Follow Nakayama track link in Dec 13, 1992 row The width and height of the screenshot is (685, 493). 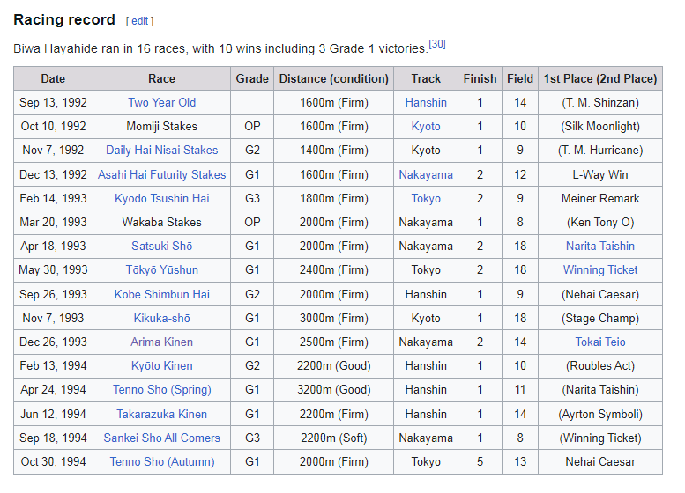tap(426, 174)
